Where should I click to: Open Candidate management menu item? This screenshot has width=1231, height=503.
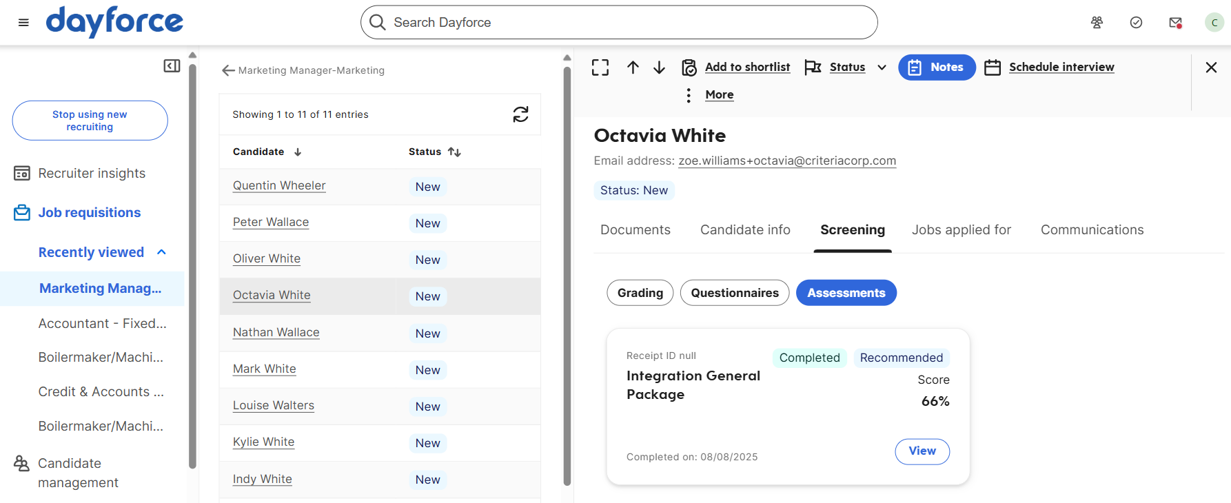click(78, 473)
